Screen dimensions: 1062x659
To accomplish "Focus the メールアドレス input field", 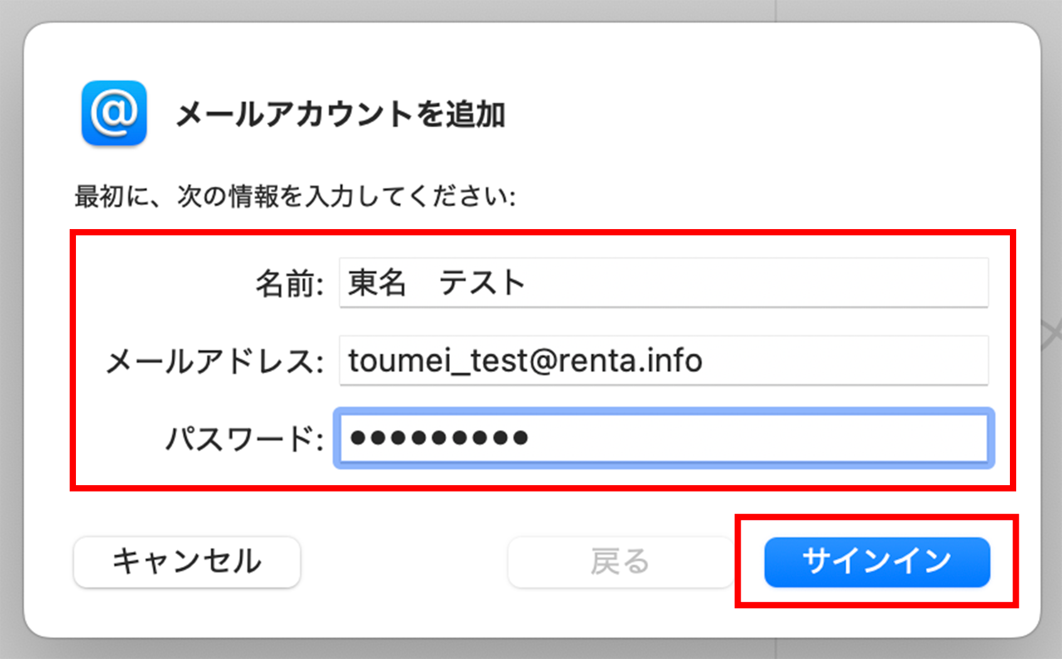I will 663,361.
